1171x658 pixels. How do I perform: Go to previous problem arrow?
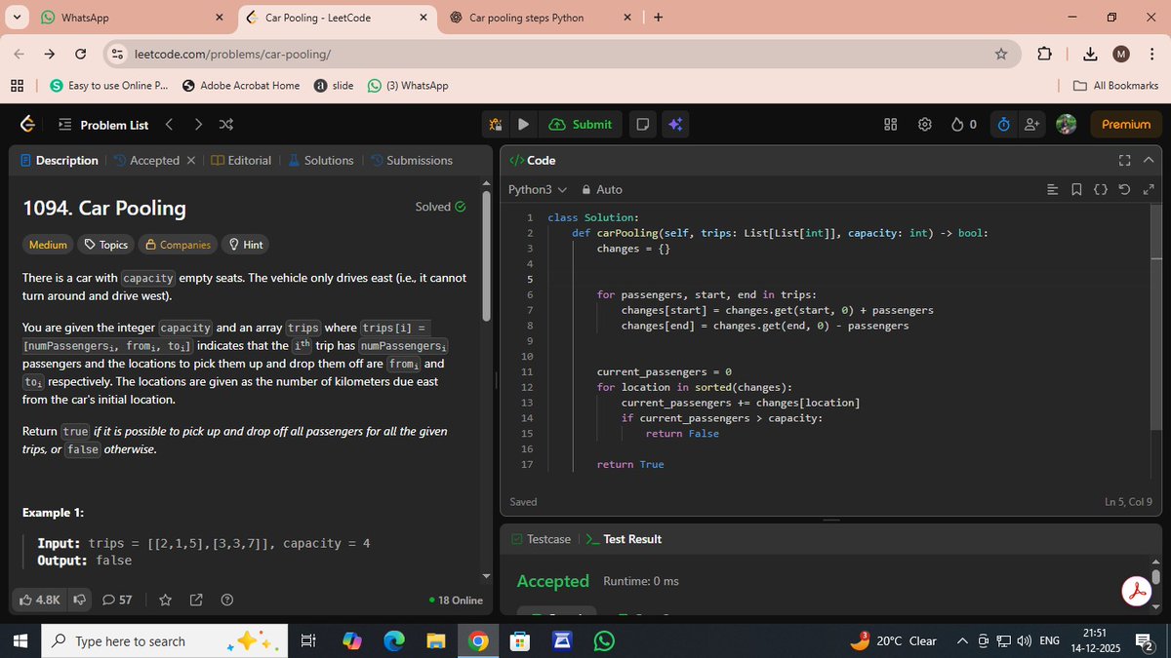pyautogui.click(x=169, y=124)
